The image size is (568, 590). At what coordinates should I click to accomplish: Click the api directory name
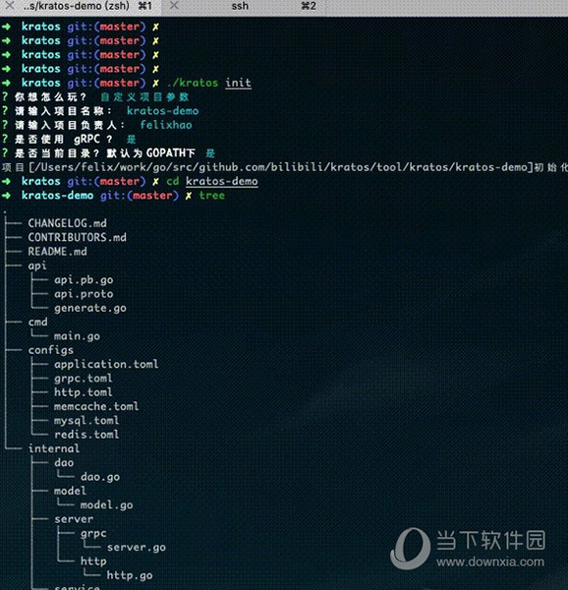(x=37, y=266)
